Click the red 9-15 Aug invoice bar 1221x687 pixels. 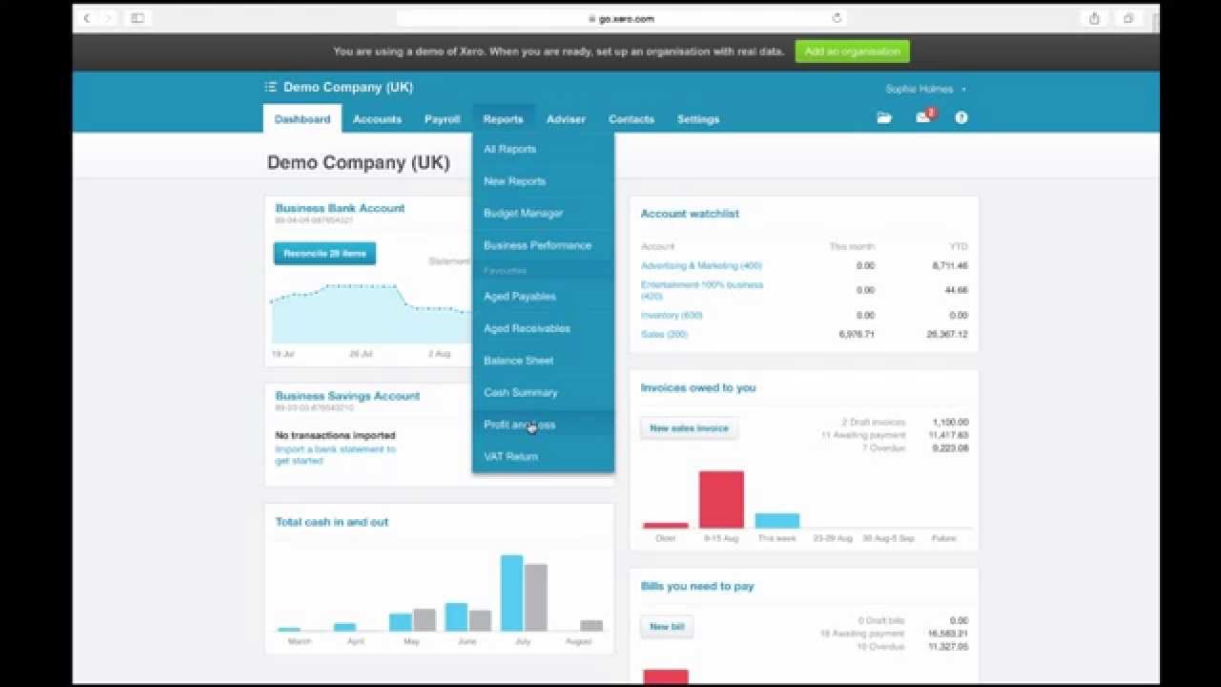tap(721, 499)
